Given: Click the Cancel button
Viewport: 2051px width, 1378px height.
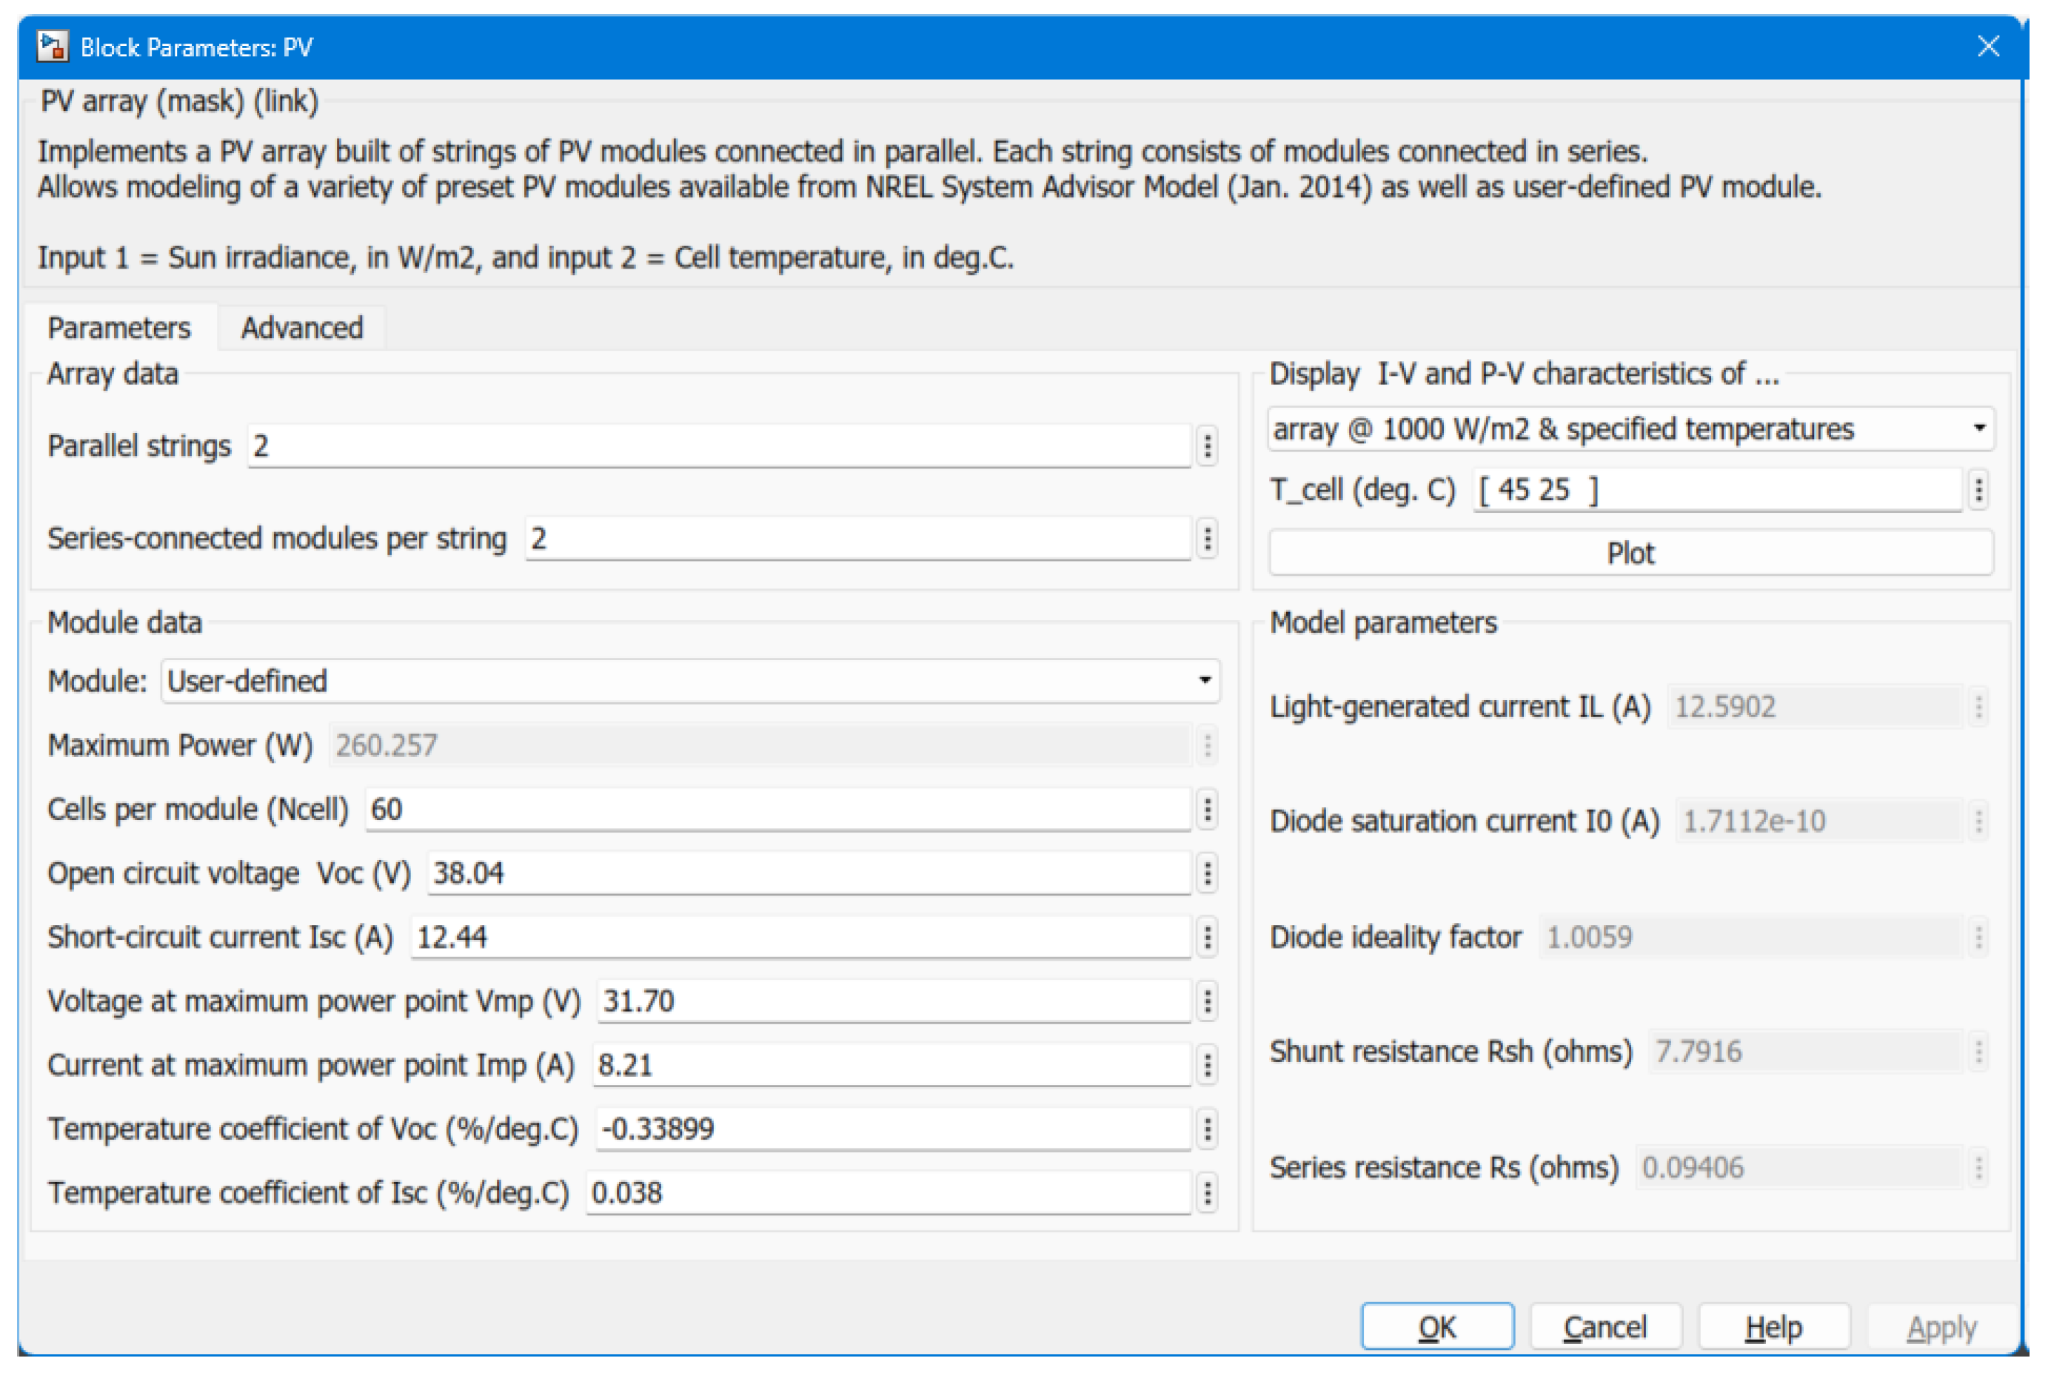Looking at the screenshot, I should point(1605,1327).
